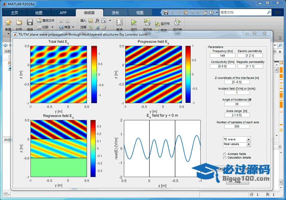Click the Run and Time (运行并计时) clock icon
The height and width of the screenshot is (200, 286).
(x=177, y=22)
